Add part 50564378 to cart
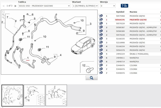The image size is (161, 108). (101, 50)
